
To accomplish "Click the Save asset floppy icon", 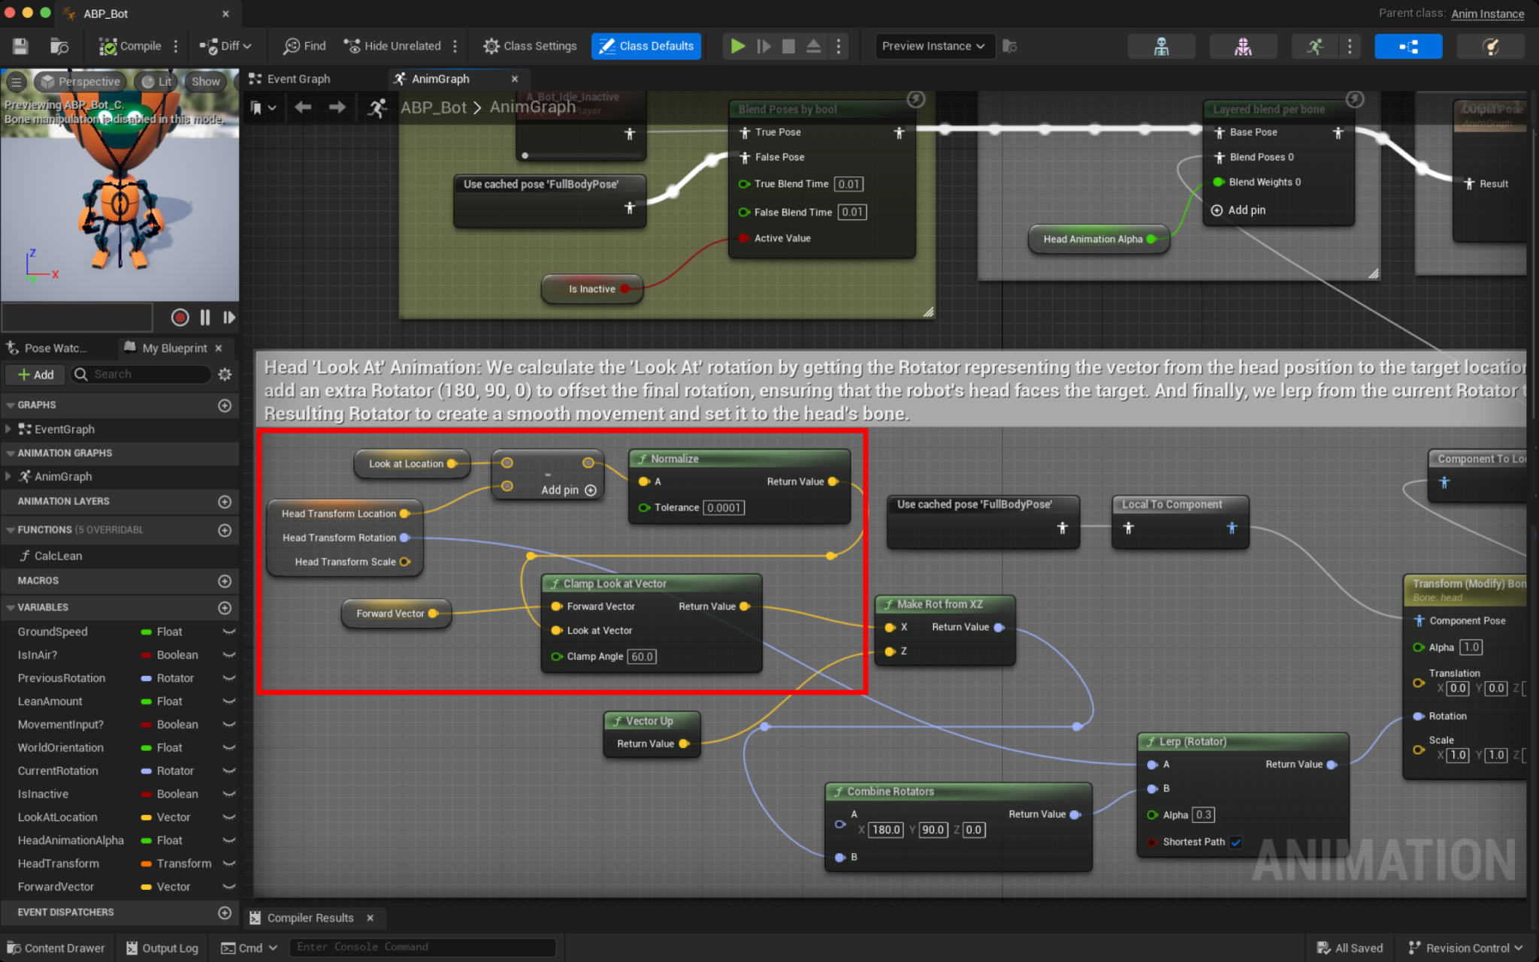I will [x=20, y=46].
